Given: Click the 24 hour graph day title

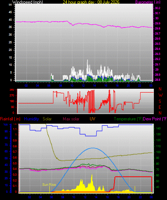Looking at the screenshot, I should tap(91, 2).
